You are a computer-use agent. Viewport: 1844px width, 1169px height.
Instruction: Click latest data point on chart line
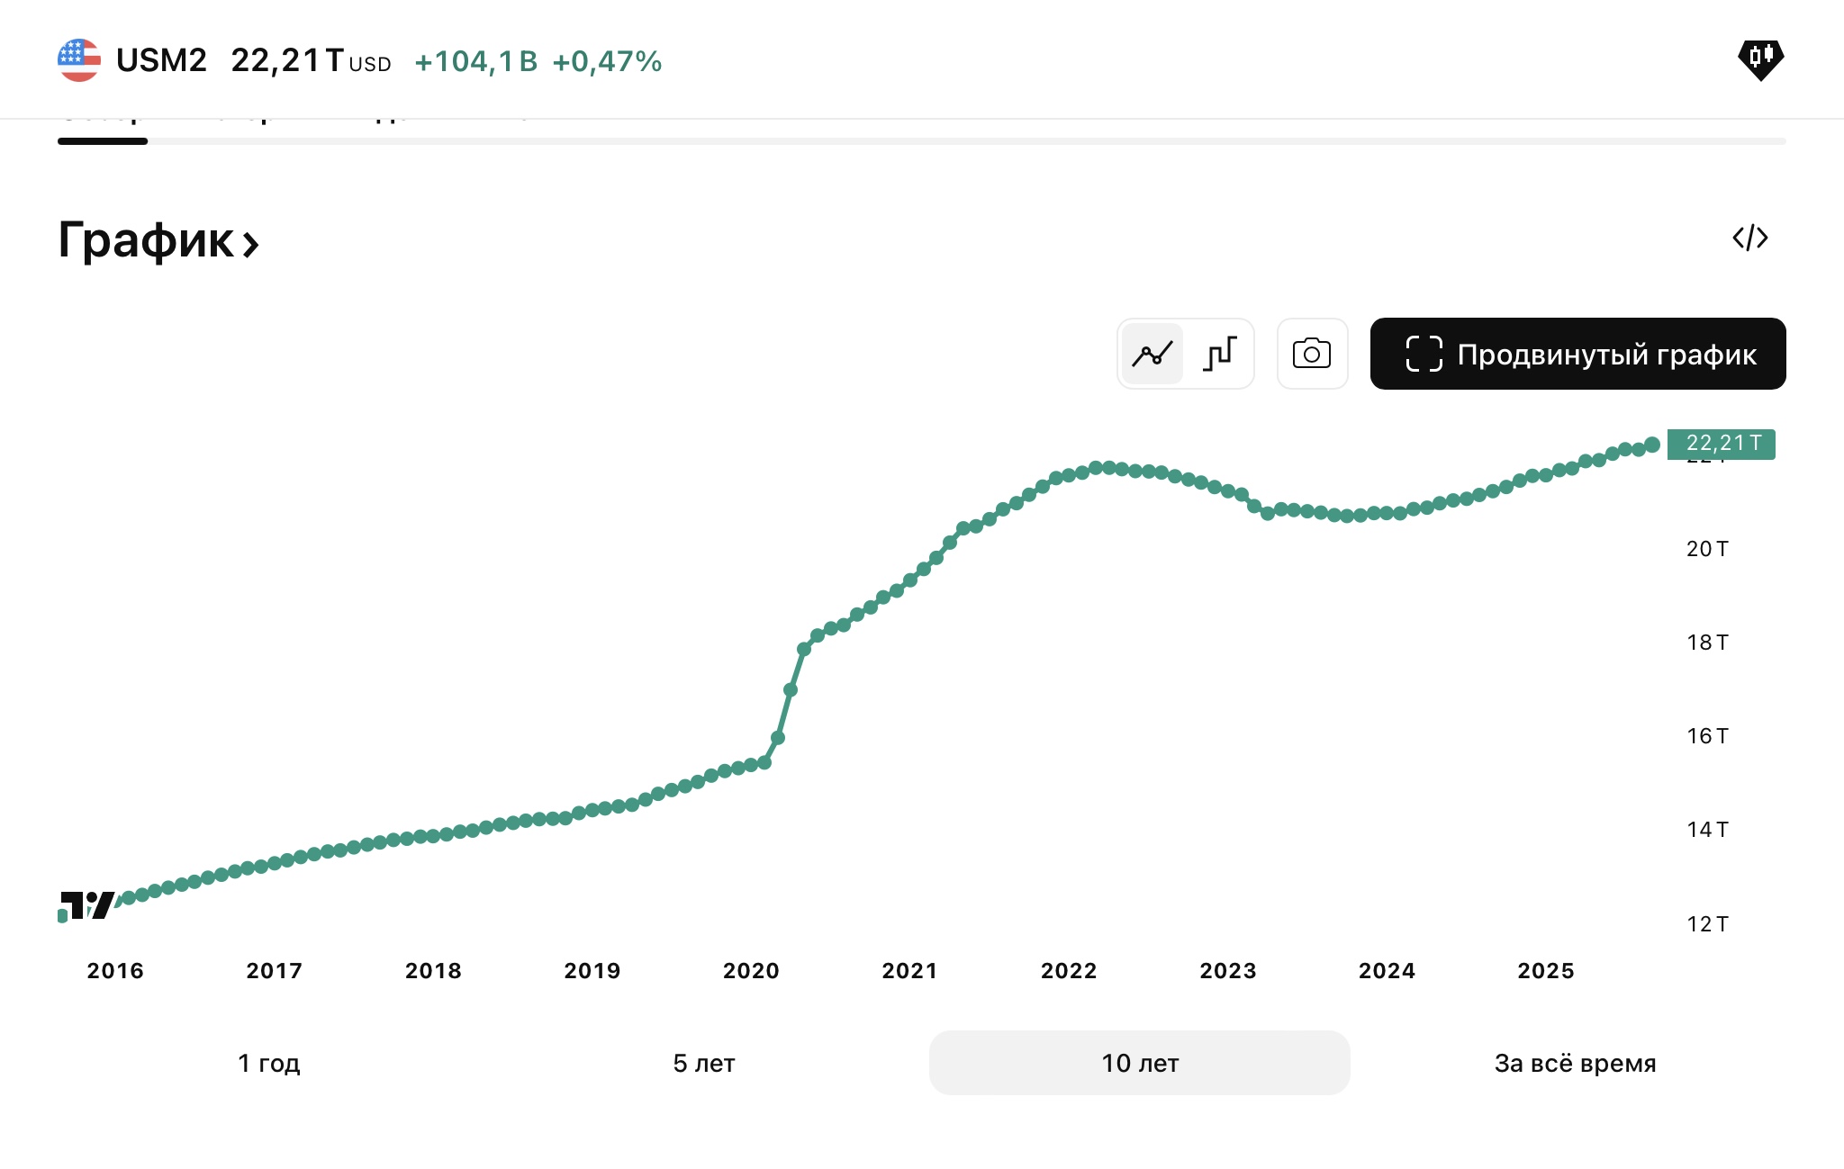pos(1652,445)
